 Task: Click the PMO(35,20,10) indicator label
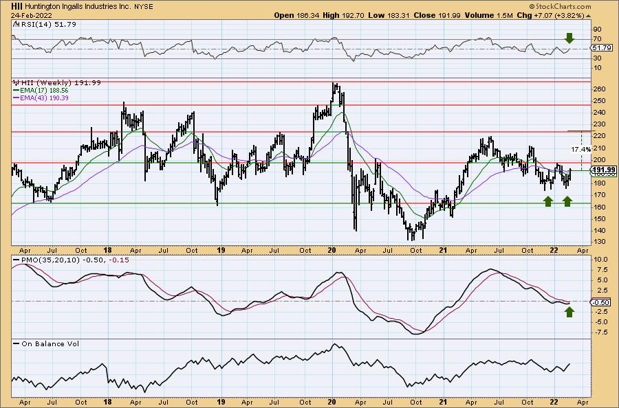click(x=50, y=260)
